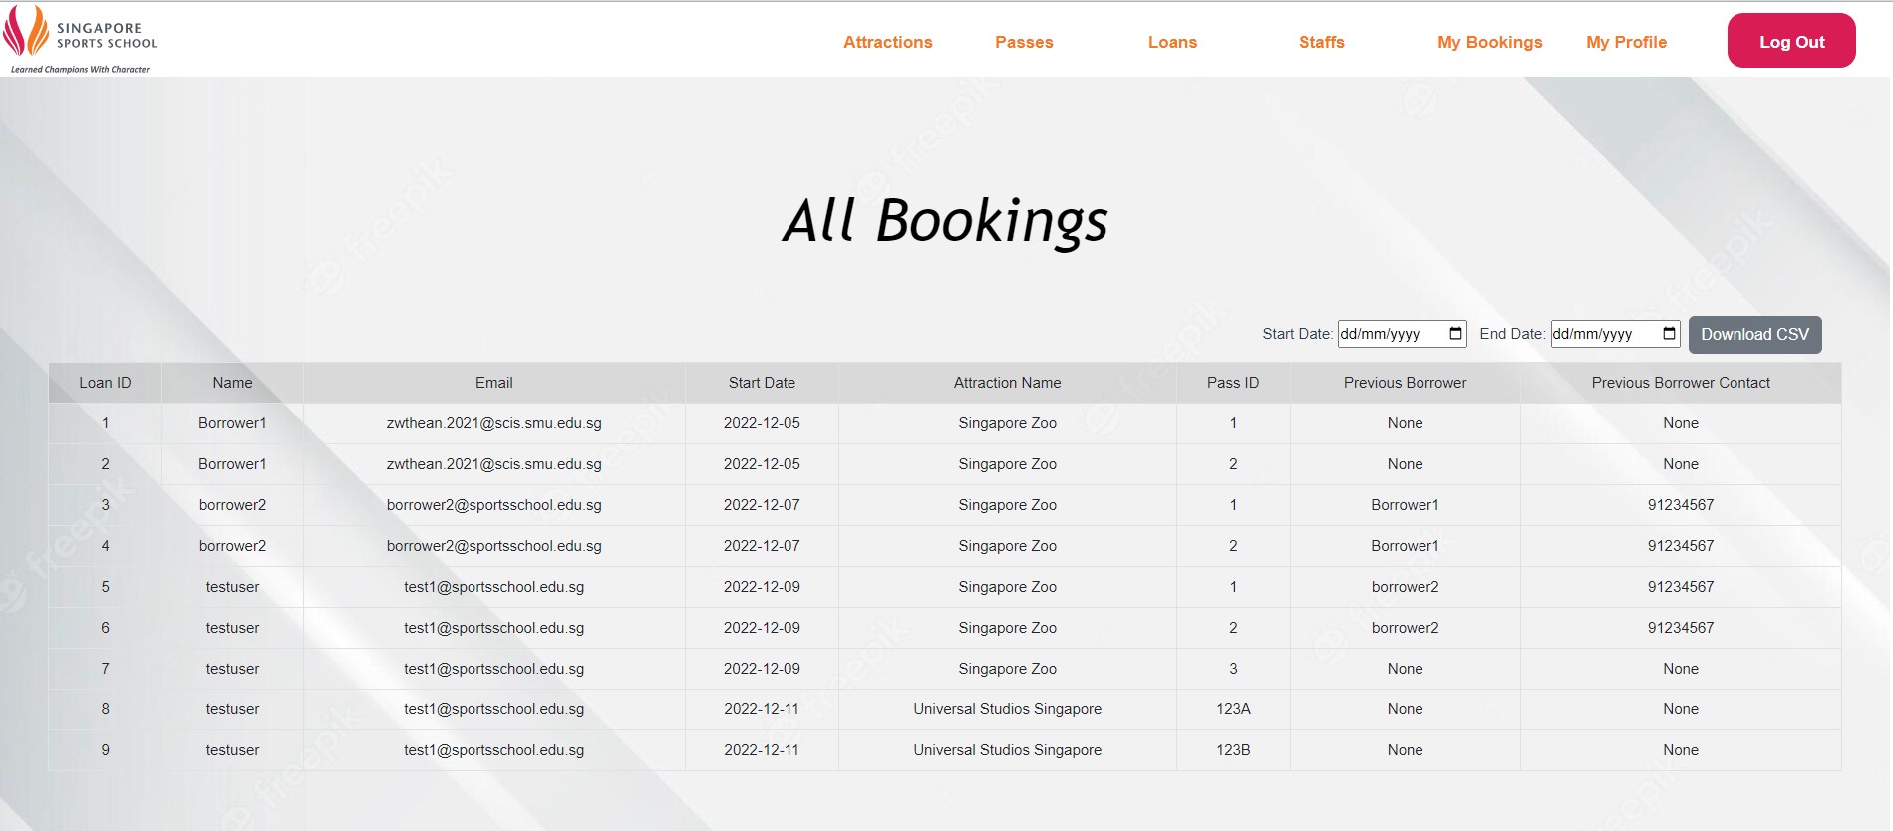Select borrower2 email in loan 3 row

coord(493,505)
